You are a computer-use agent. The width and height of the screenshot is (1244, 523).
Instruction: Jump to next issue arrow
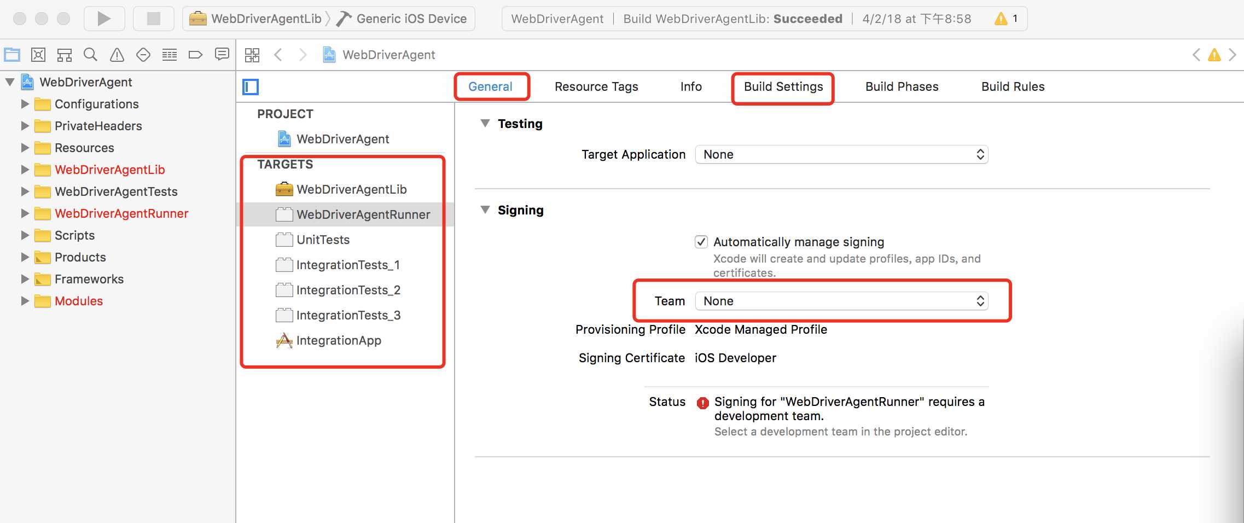click(1233, 55)
